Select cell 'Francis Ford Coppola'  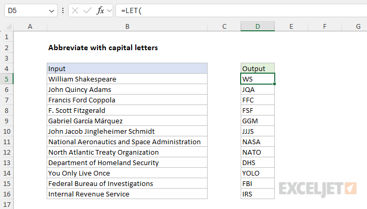click(x=127, y=100)
